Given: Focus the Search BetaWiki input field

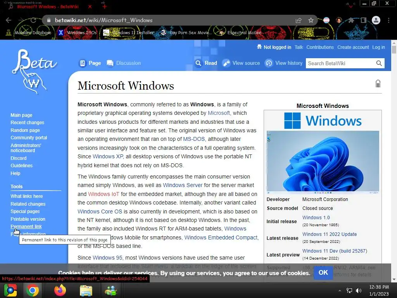Looking at the screenshot, I should coord(340,63).
